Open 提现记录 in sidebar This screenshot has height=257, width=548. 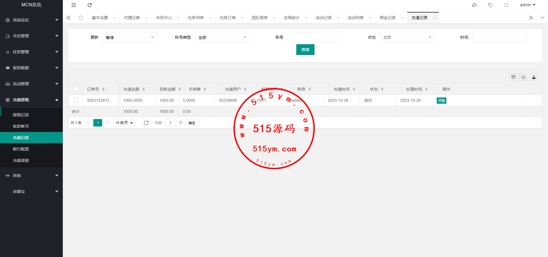pyautogui.click(x=21, y=115)
